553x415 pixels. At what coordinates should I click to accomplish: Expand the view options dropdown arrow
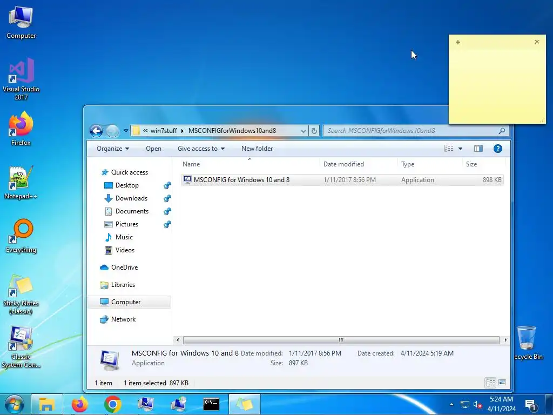tap(460, 149)
